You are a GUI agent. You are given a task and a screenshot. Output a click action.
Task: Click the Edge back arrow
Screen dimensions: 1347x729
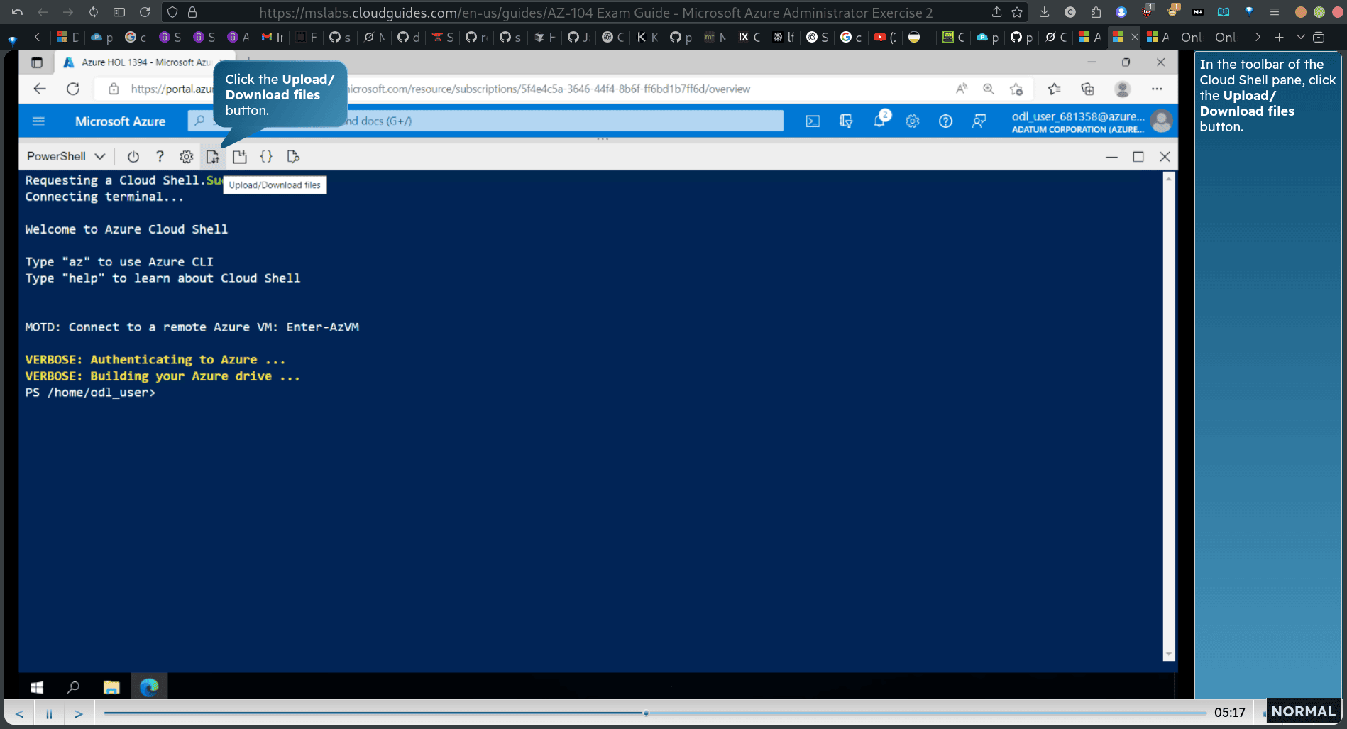tap(40, 89)
